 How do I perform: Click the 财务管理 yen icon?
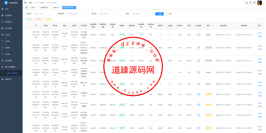coord(2,61)
